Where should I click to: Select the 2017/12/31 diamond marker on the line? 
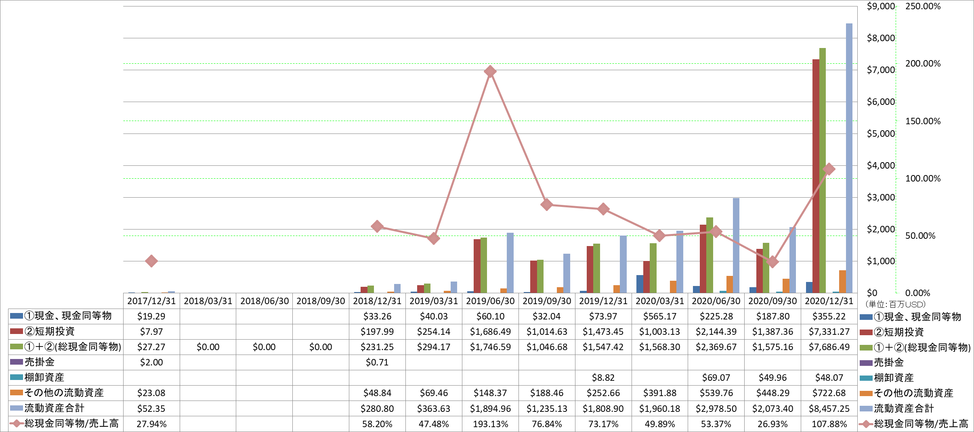[151, 261]
